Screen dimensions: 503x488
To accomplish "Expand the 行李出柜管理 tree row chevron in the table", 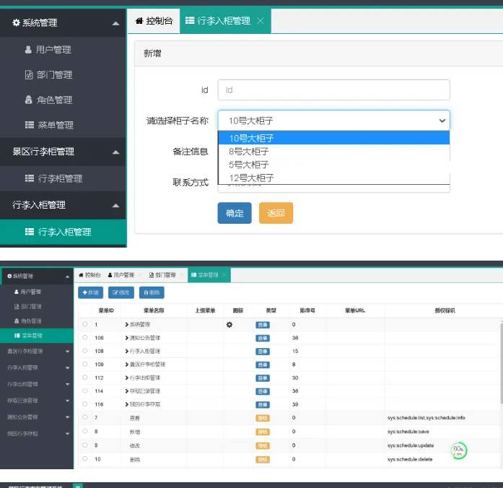I will pyautogui.click(x=127, y=378).
